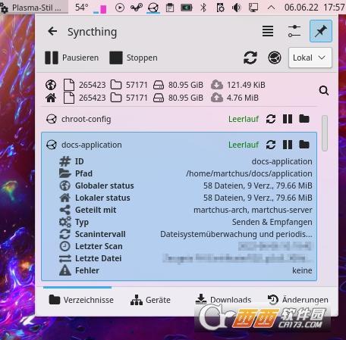Click the 06.06.22 17:57 clock
Screen dimensions: 346x340
coord(315,8)
